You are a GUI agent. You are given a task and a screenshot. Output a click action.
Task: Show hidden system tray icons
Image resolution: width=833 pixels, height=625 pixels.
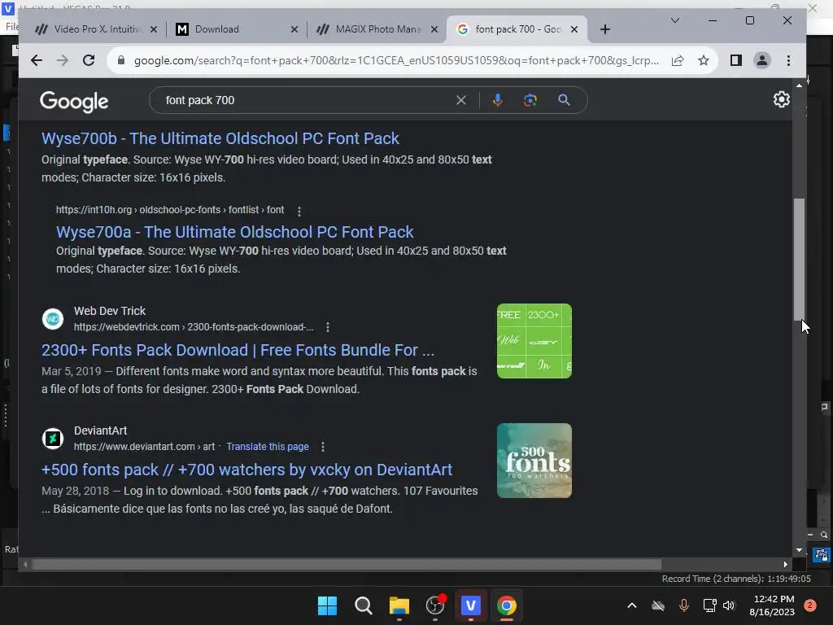click(631, 605)
